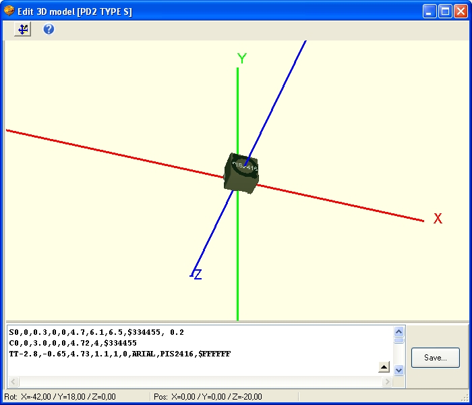472x405 pixels.
Task: Click the vertical scrollbar thumb in script box
Action: pos(399,341)
